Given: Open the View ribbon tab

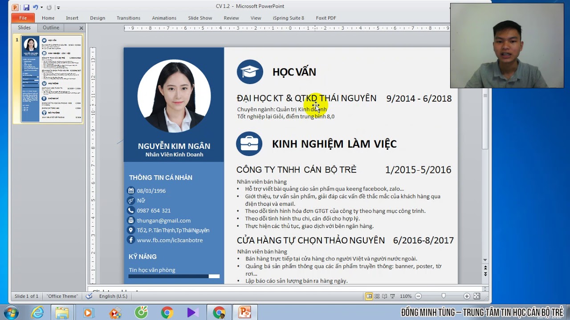Looking at the screenshot, I should point(256,18).
